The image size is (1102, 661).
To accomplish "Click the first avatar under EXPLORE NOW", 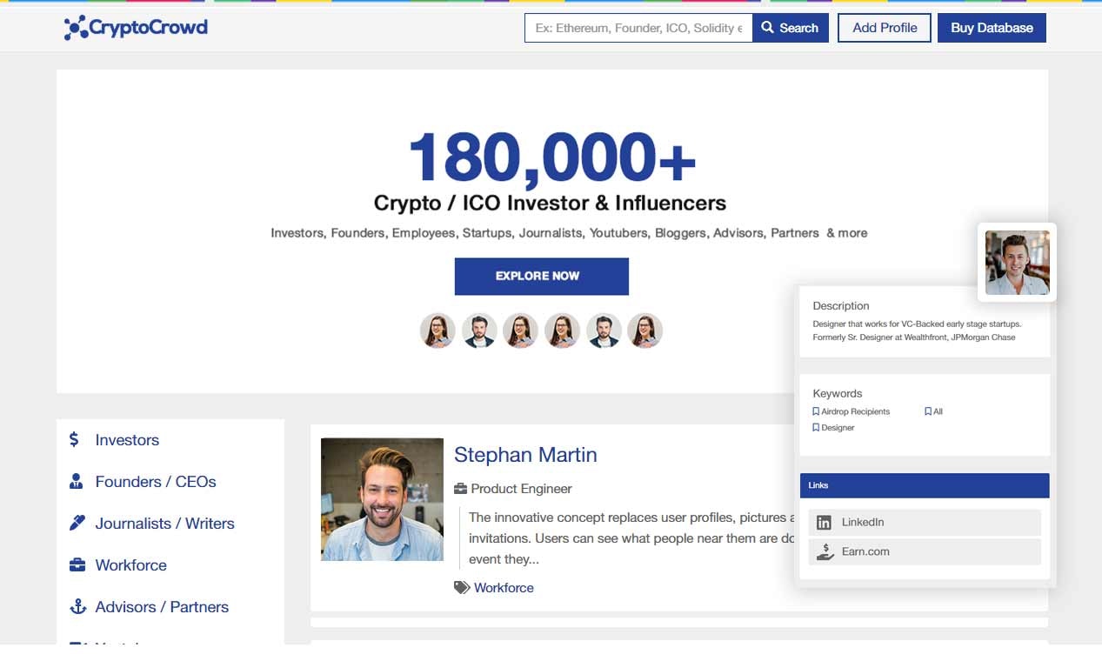I will pos(437,331).
